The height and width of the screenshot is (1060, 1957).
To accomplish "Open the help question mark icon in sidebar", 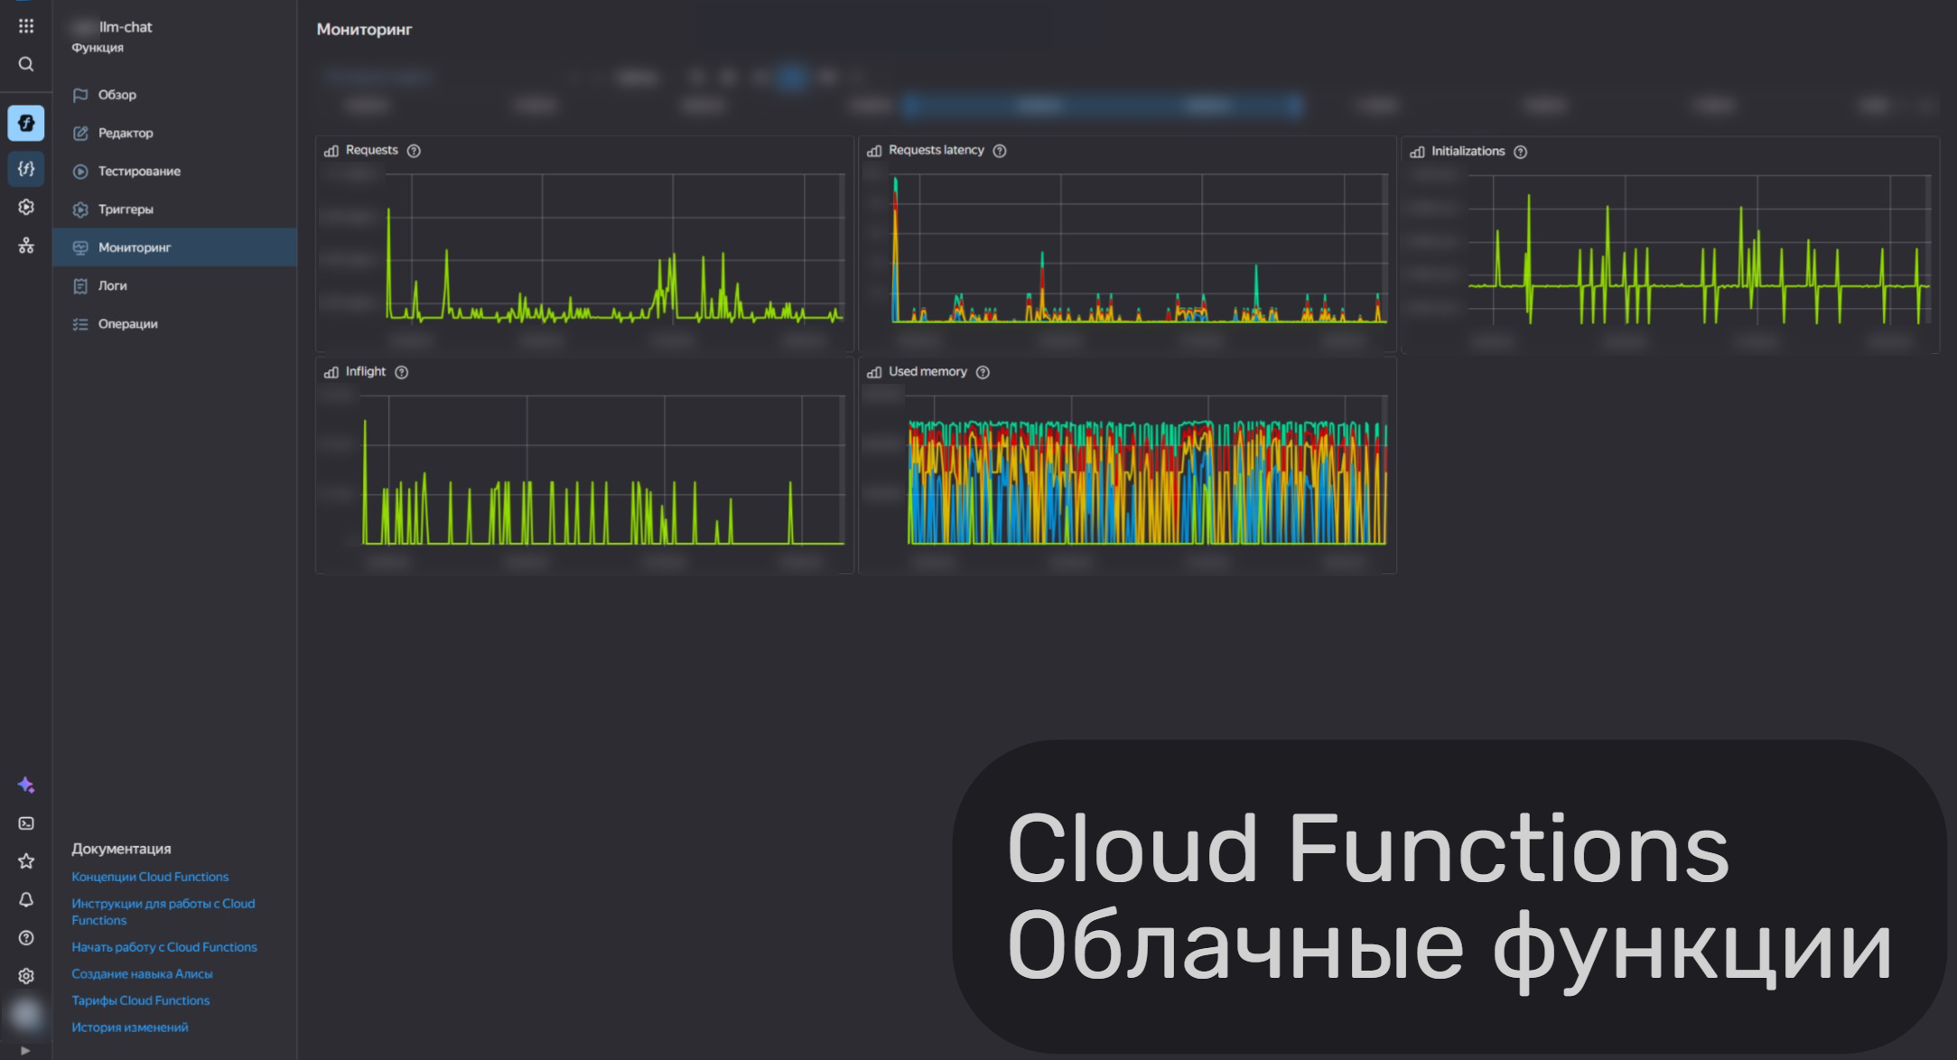I will [x=26, y=938].
